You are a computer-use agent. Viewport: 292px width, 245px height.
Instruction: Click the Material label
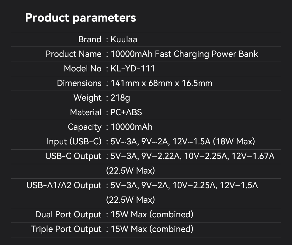coord(86,112)
